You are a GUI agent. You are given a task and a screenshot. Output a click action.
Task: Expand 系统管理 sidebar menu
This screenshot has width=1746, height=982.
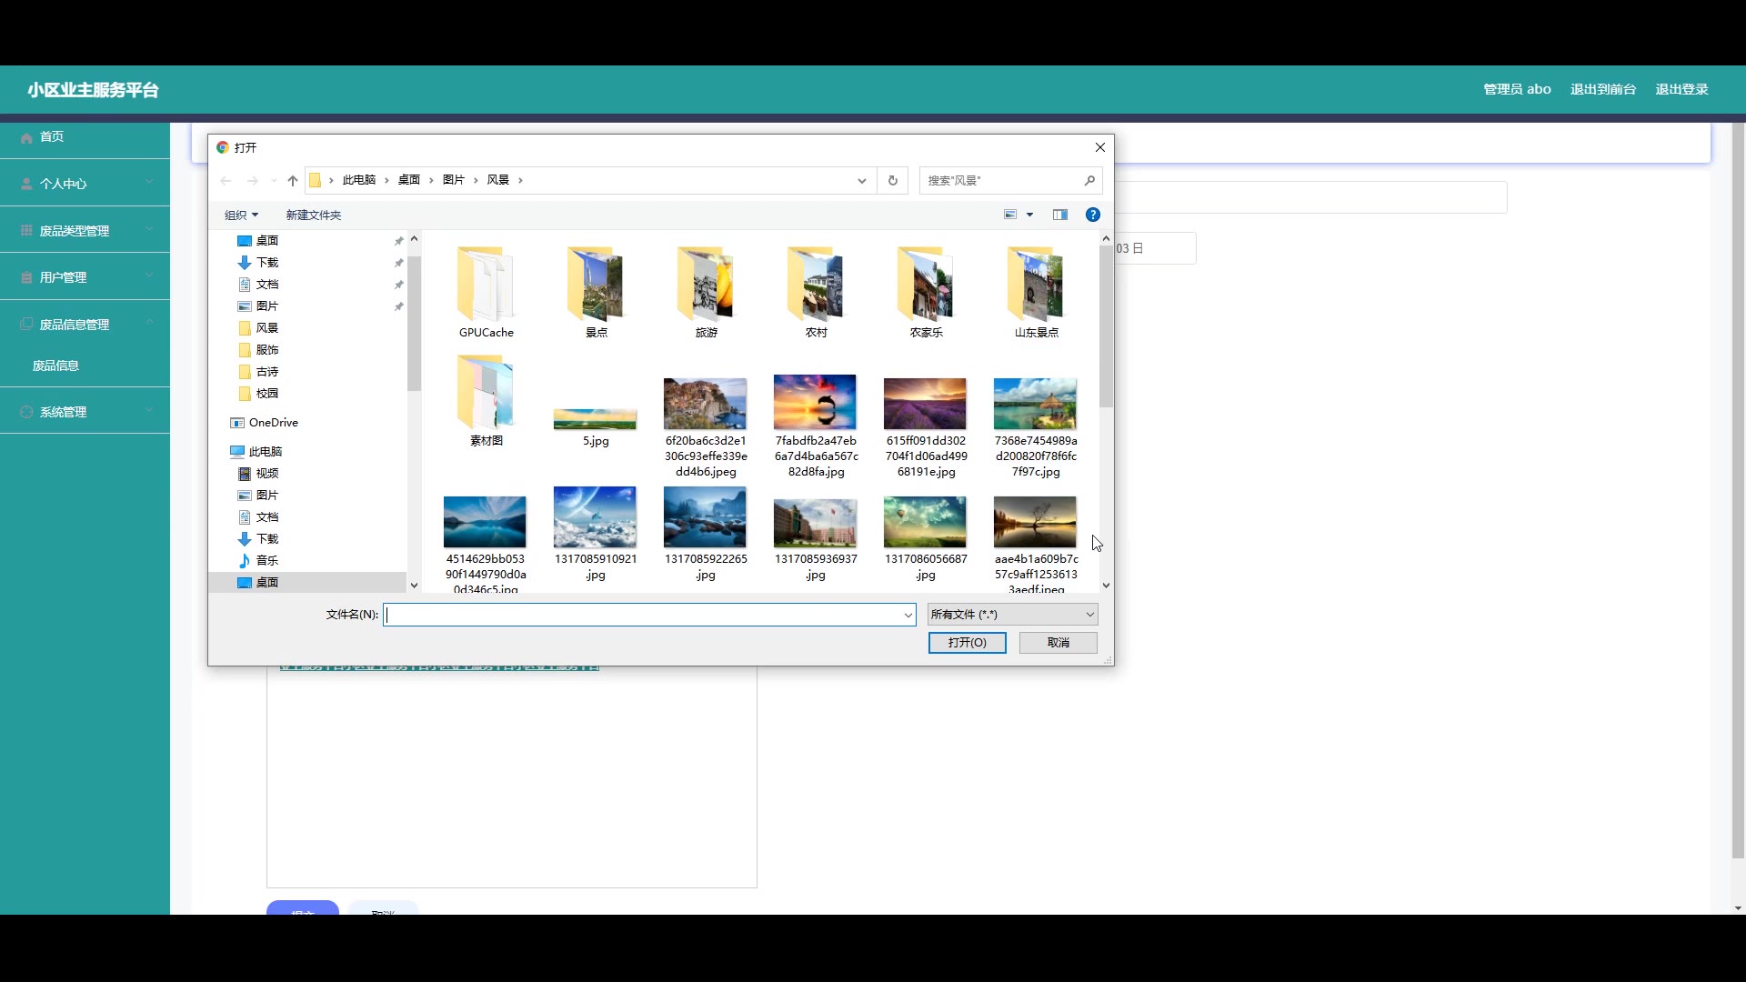coord(85,411)
